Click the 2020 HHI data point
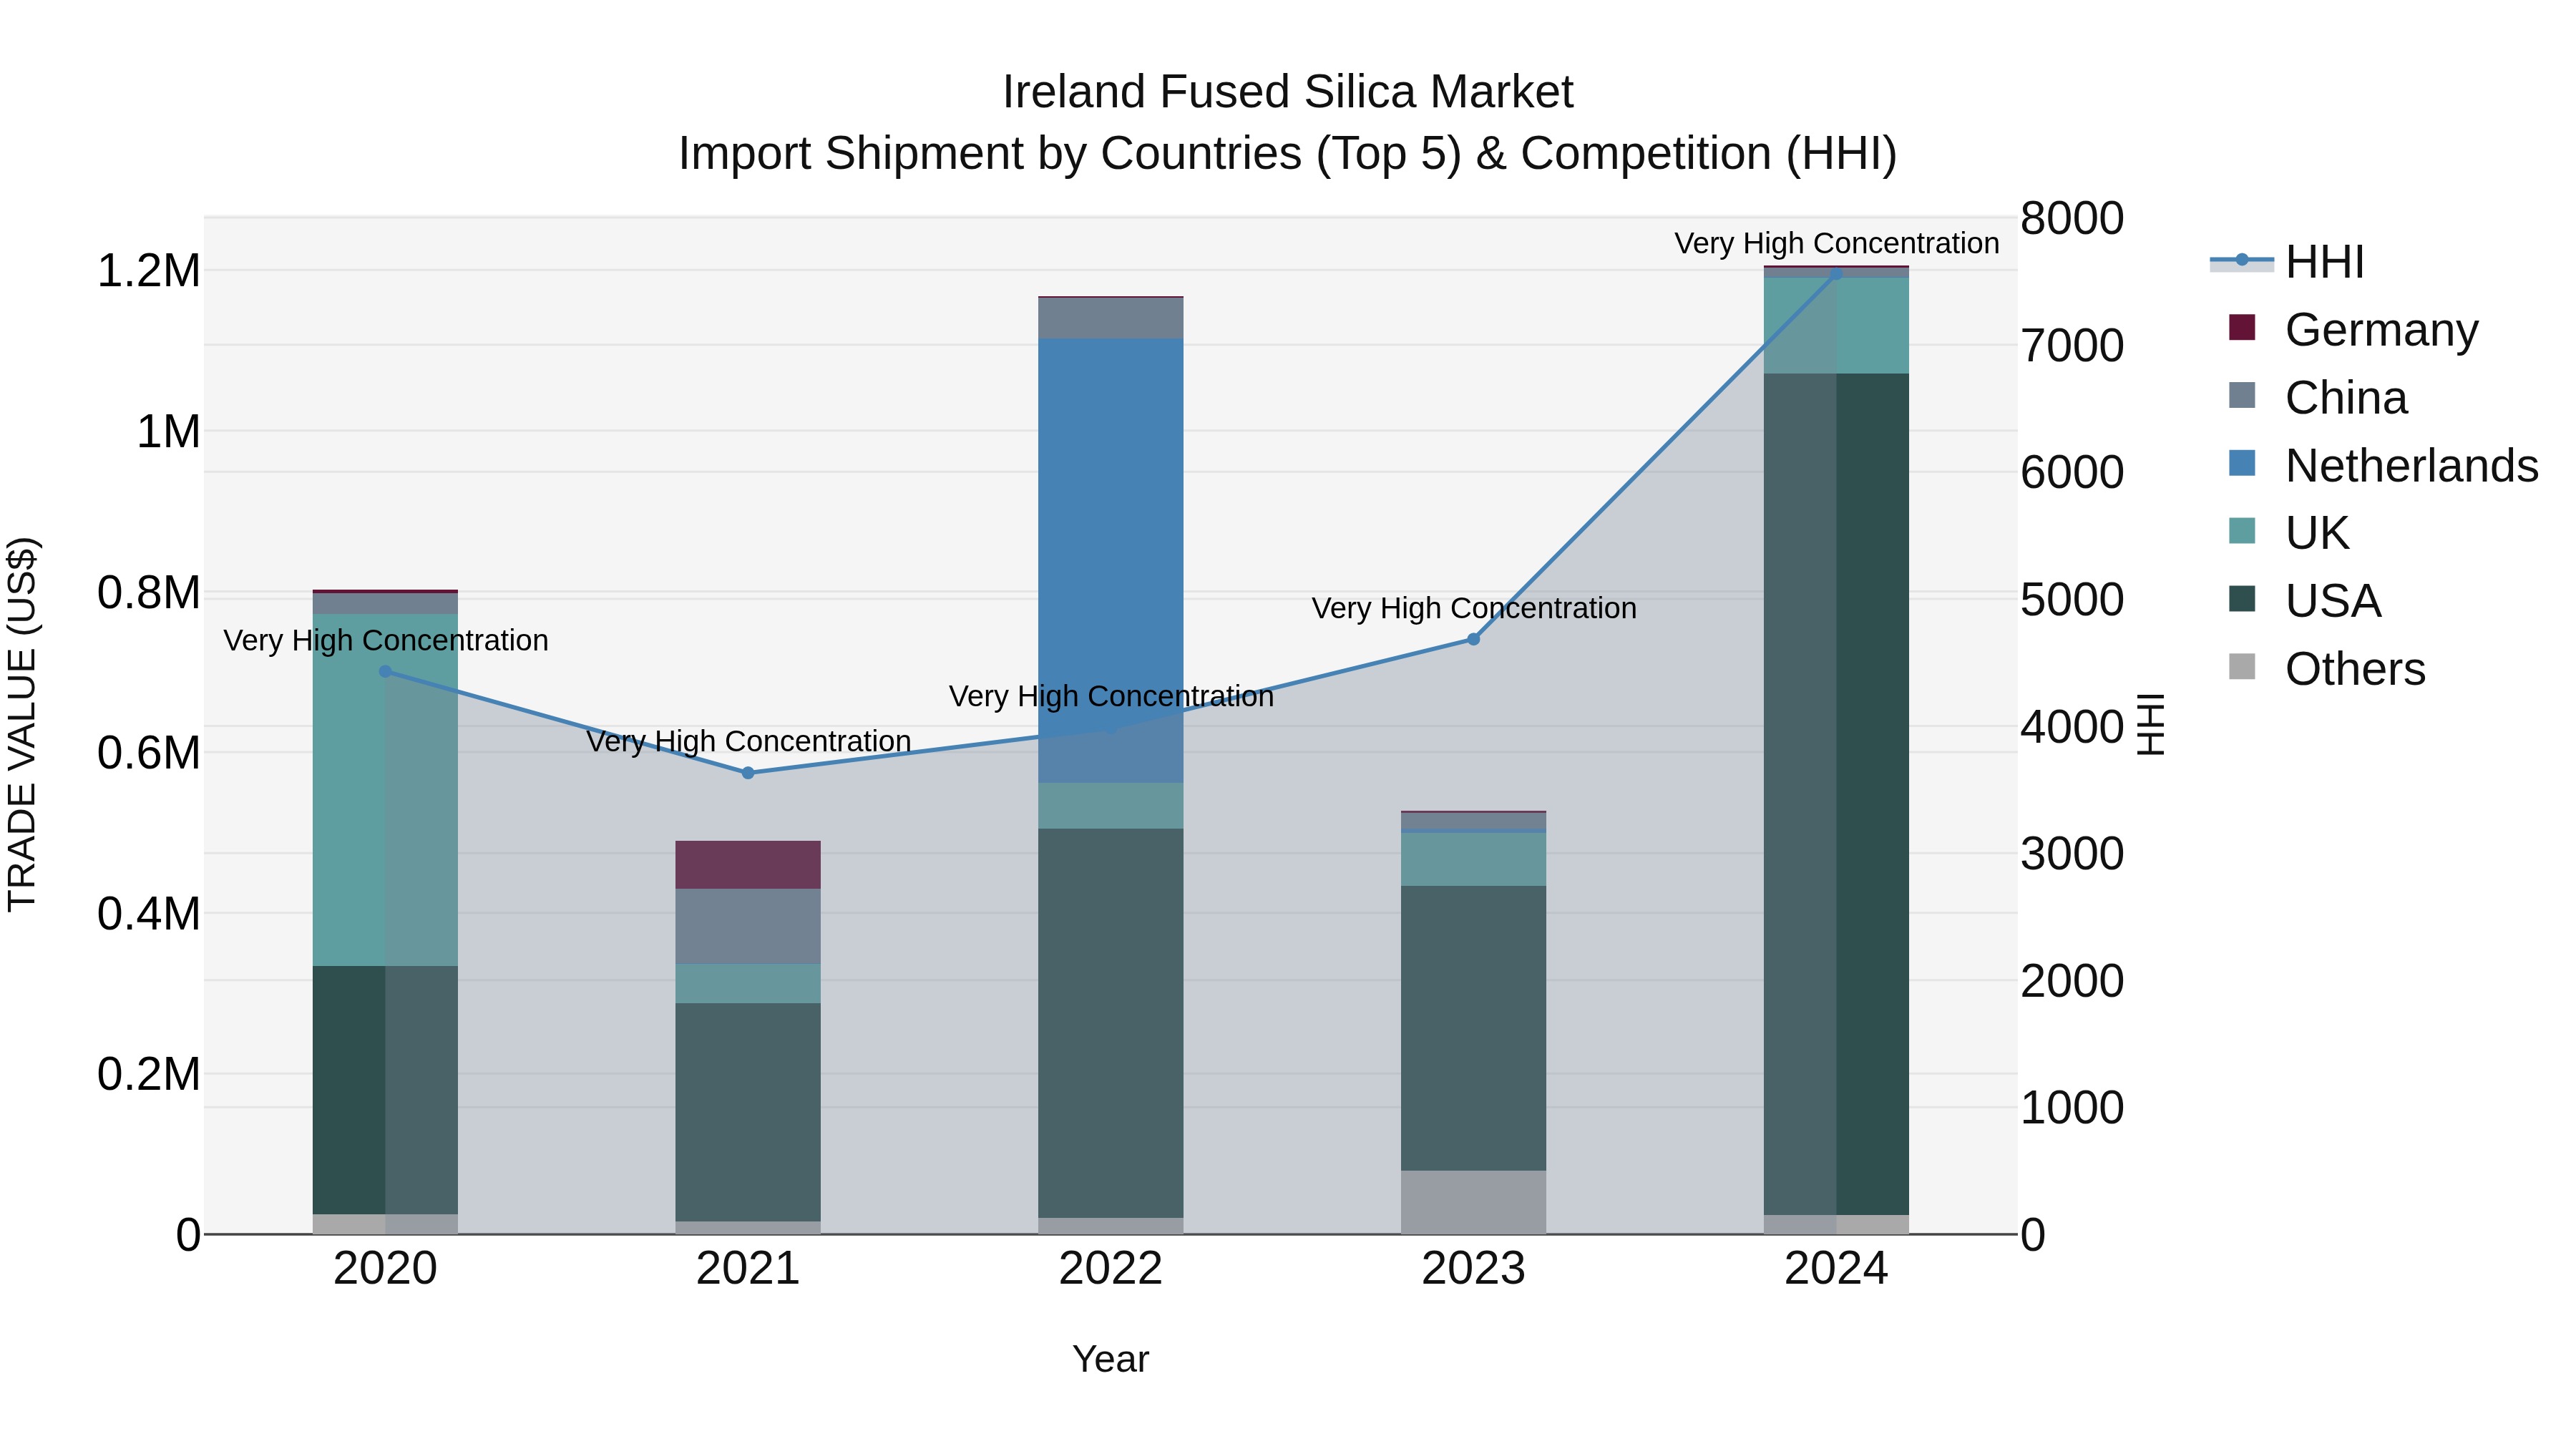 (385, 671)
